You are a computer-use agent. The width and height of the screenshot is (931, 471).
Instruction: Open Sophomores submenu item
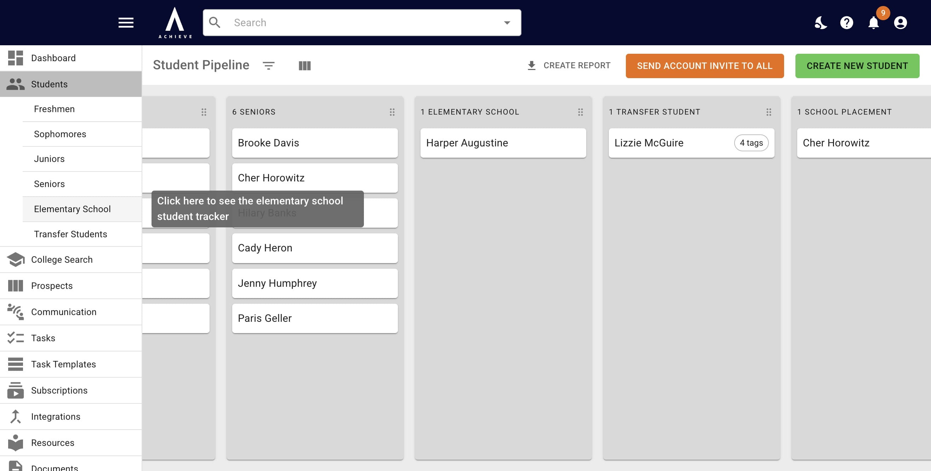pos(82,134)
